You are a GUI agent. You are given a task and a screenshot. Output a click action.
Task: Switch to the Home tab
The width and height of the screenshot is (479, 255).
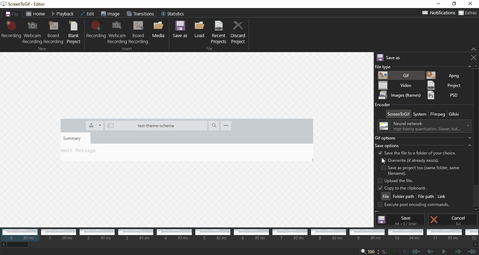[35, 14]
